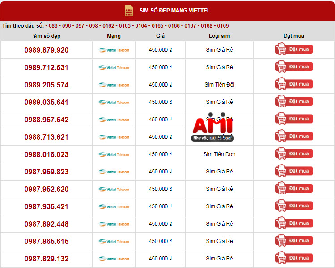Open SIM number 0989.205.574
Image resolution: width=335 pixels, height=268 pixels.
(47, 85)
